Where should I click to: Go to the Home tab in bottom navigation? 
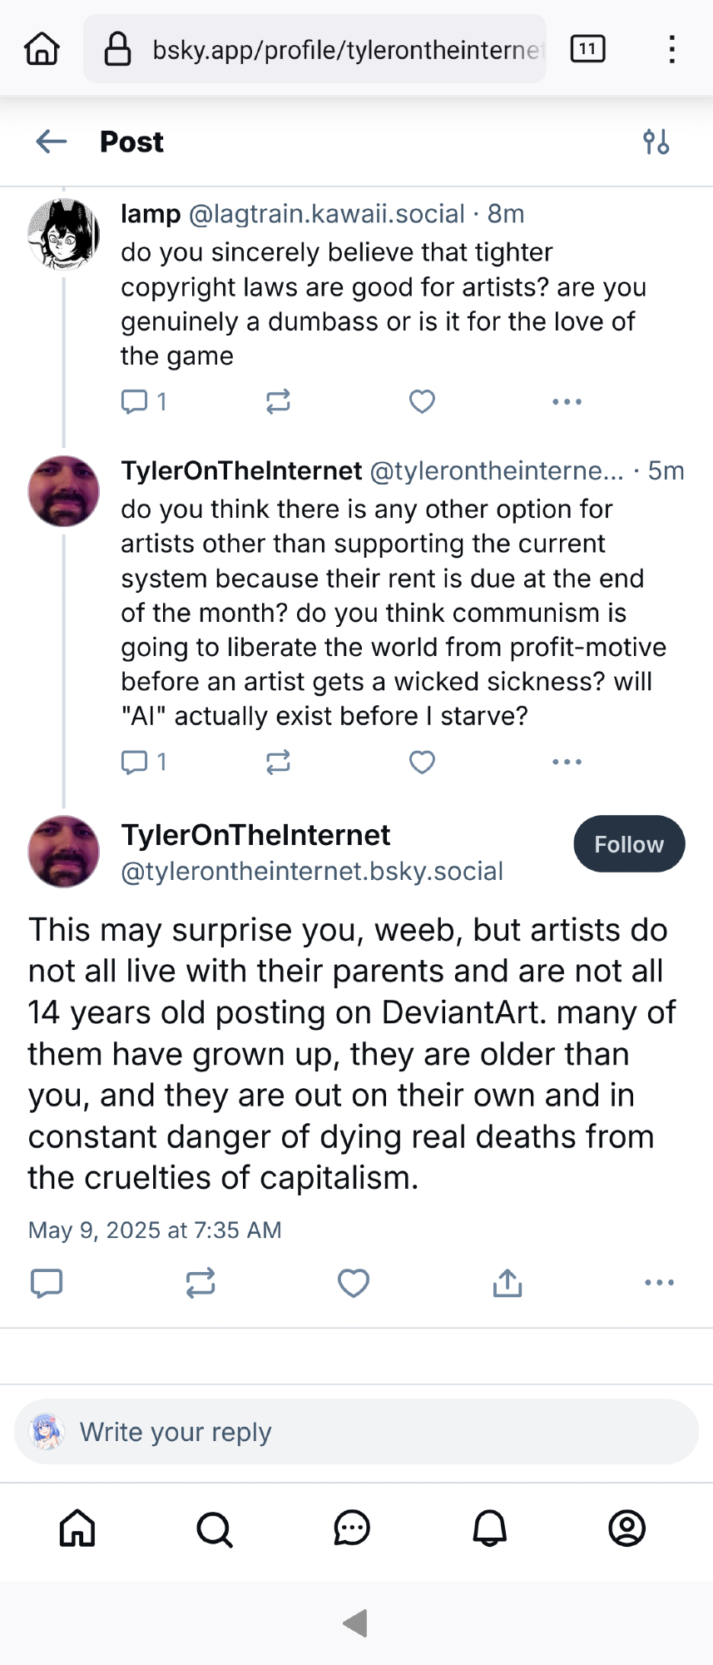point(77,1528)
